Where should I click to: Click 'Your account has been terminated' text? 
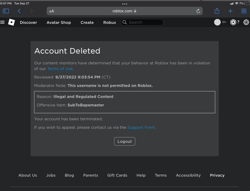[x=68, y=119]
